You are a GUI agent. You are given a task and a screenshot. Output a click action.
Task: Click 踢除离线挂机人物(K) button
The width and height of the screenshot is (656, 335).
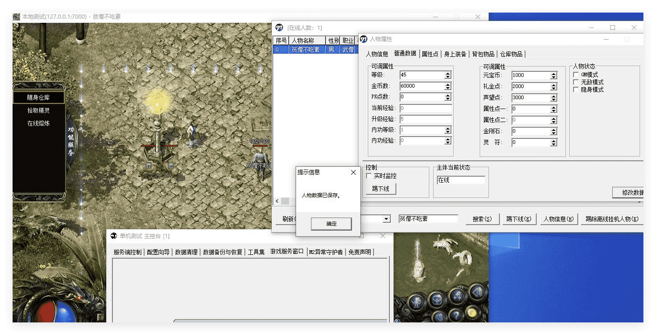coord(612,219)
